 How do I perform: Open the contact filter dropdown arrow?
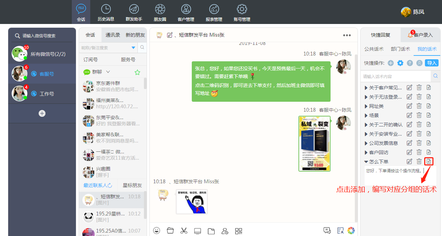[133, 48]
